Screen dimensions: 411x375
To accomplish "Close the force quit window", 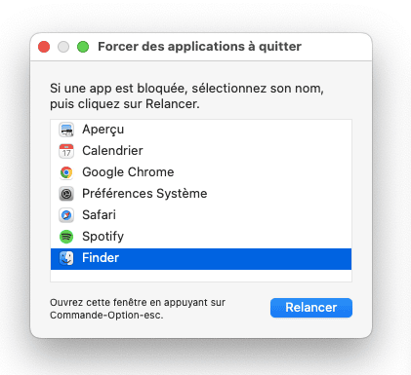I will click(44, 47).
